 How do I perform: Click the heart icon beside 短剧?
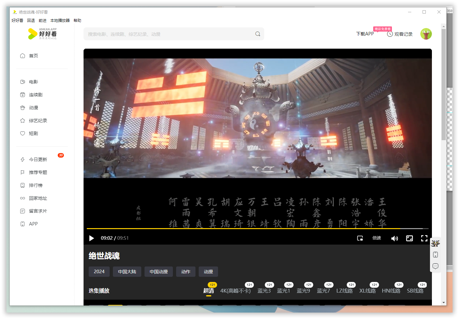[23, 133]
